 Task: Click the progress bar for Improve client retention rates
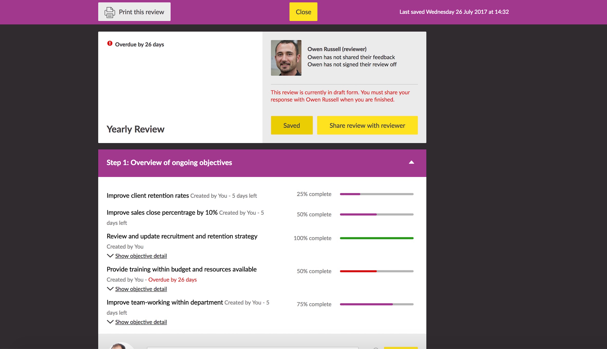(x=377, y=194)
